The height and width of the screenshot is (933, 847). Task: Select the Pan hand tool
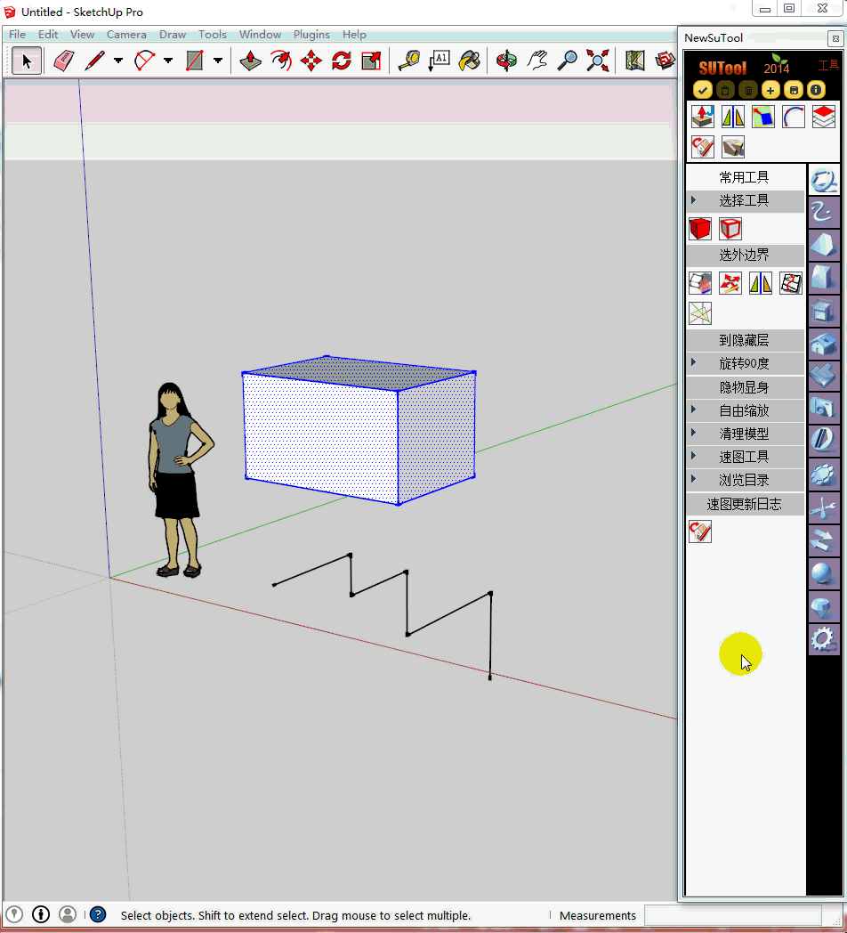click(537, 61)
